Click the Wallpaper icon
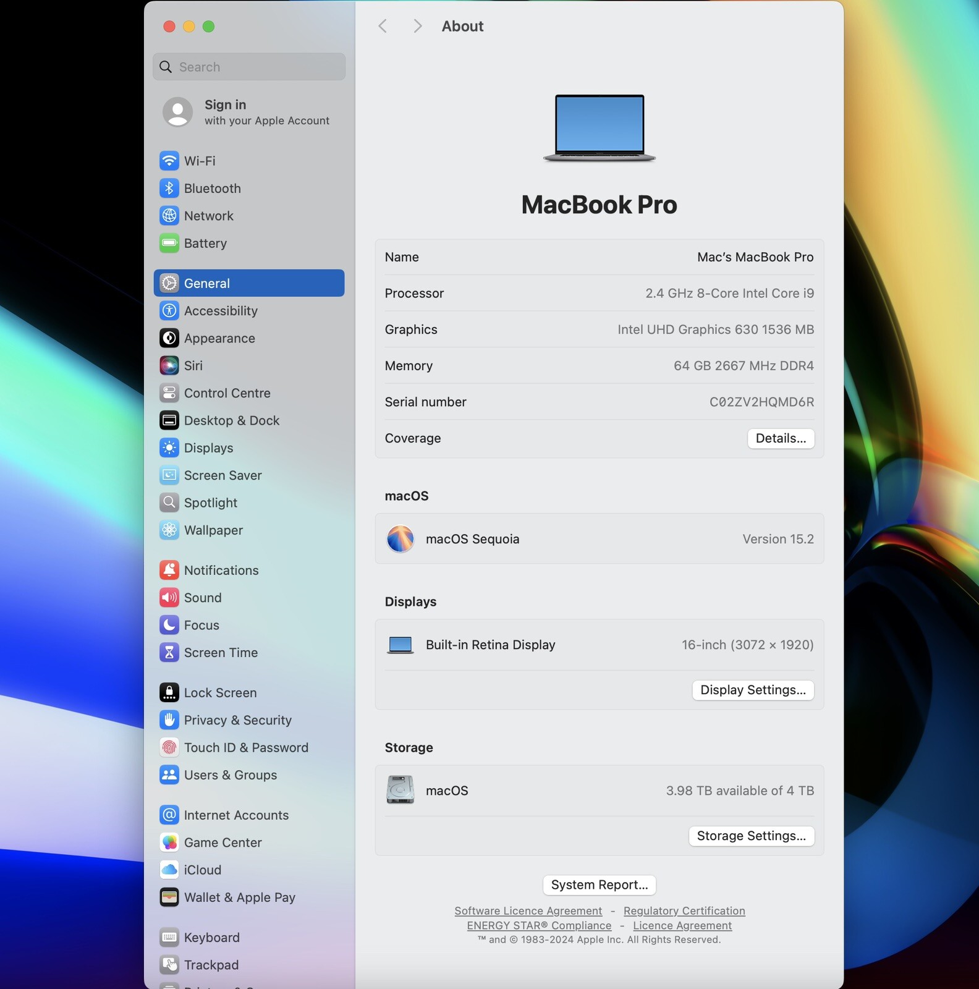The height and width of the screenshot is (989, 979). coord(169,530)
